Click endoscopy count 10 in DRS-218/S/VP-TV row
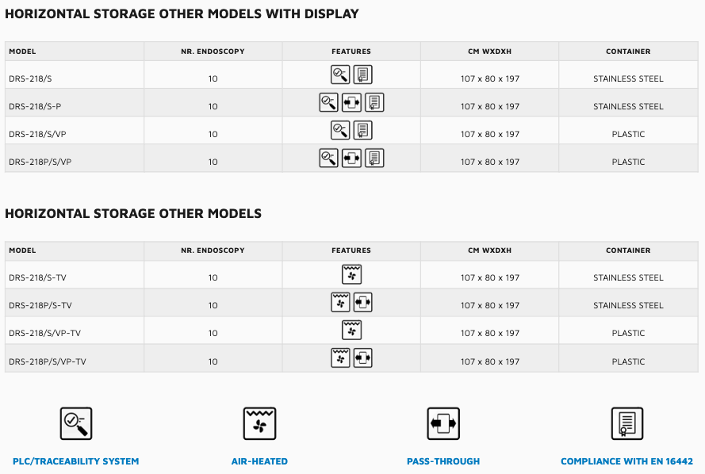 click(213, 334)
